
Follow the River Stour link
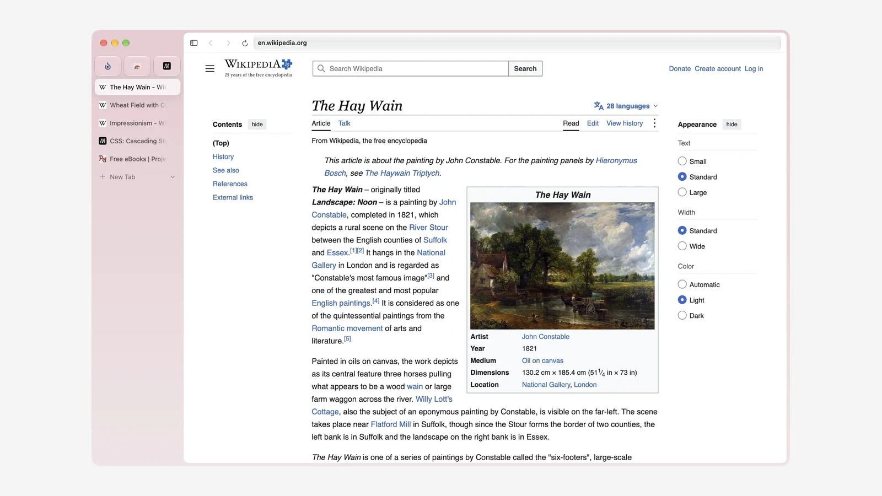tap(428, 228)
